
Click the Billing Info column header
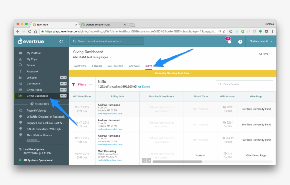117,97
